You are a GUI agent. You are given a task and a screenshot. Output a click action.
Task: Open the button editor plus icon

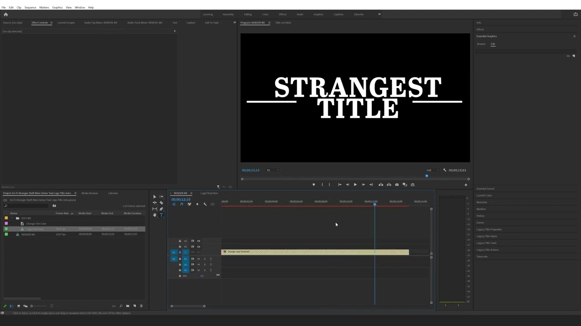click(x=466, y=185)
